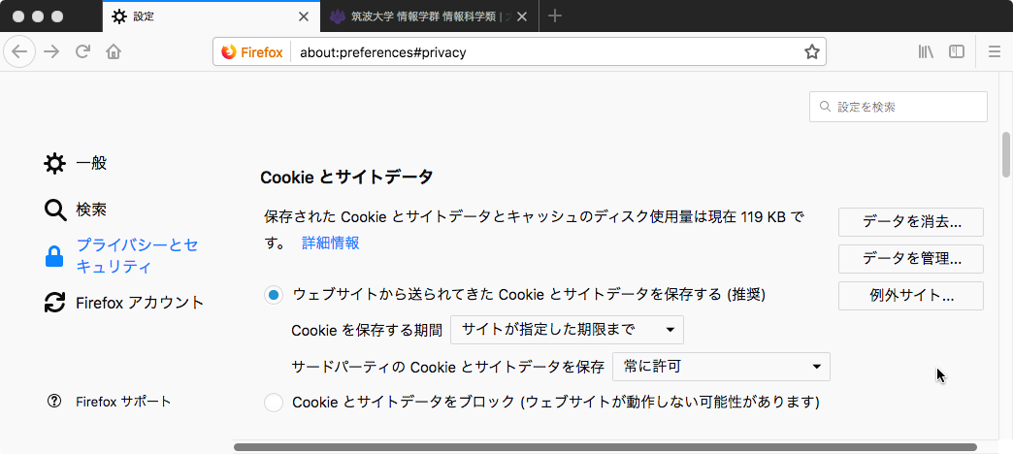The width and height of the screenshot is (1013, 454).
Task: Reload the page with the refresh icon
Action: 82,52
